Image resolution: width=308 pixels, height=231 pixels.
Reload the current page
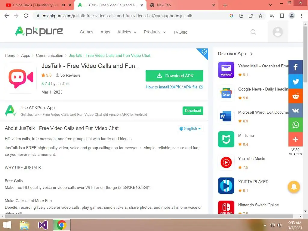coord(26,16)
